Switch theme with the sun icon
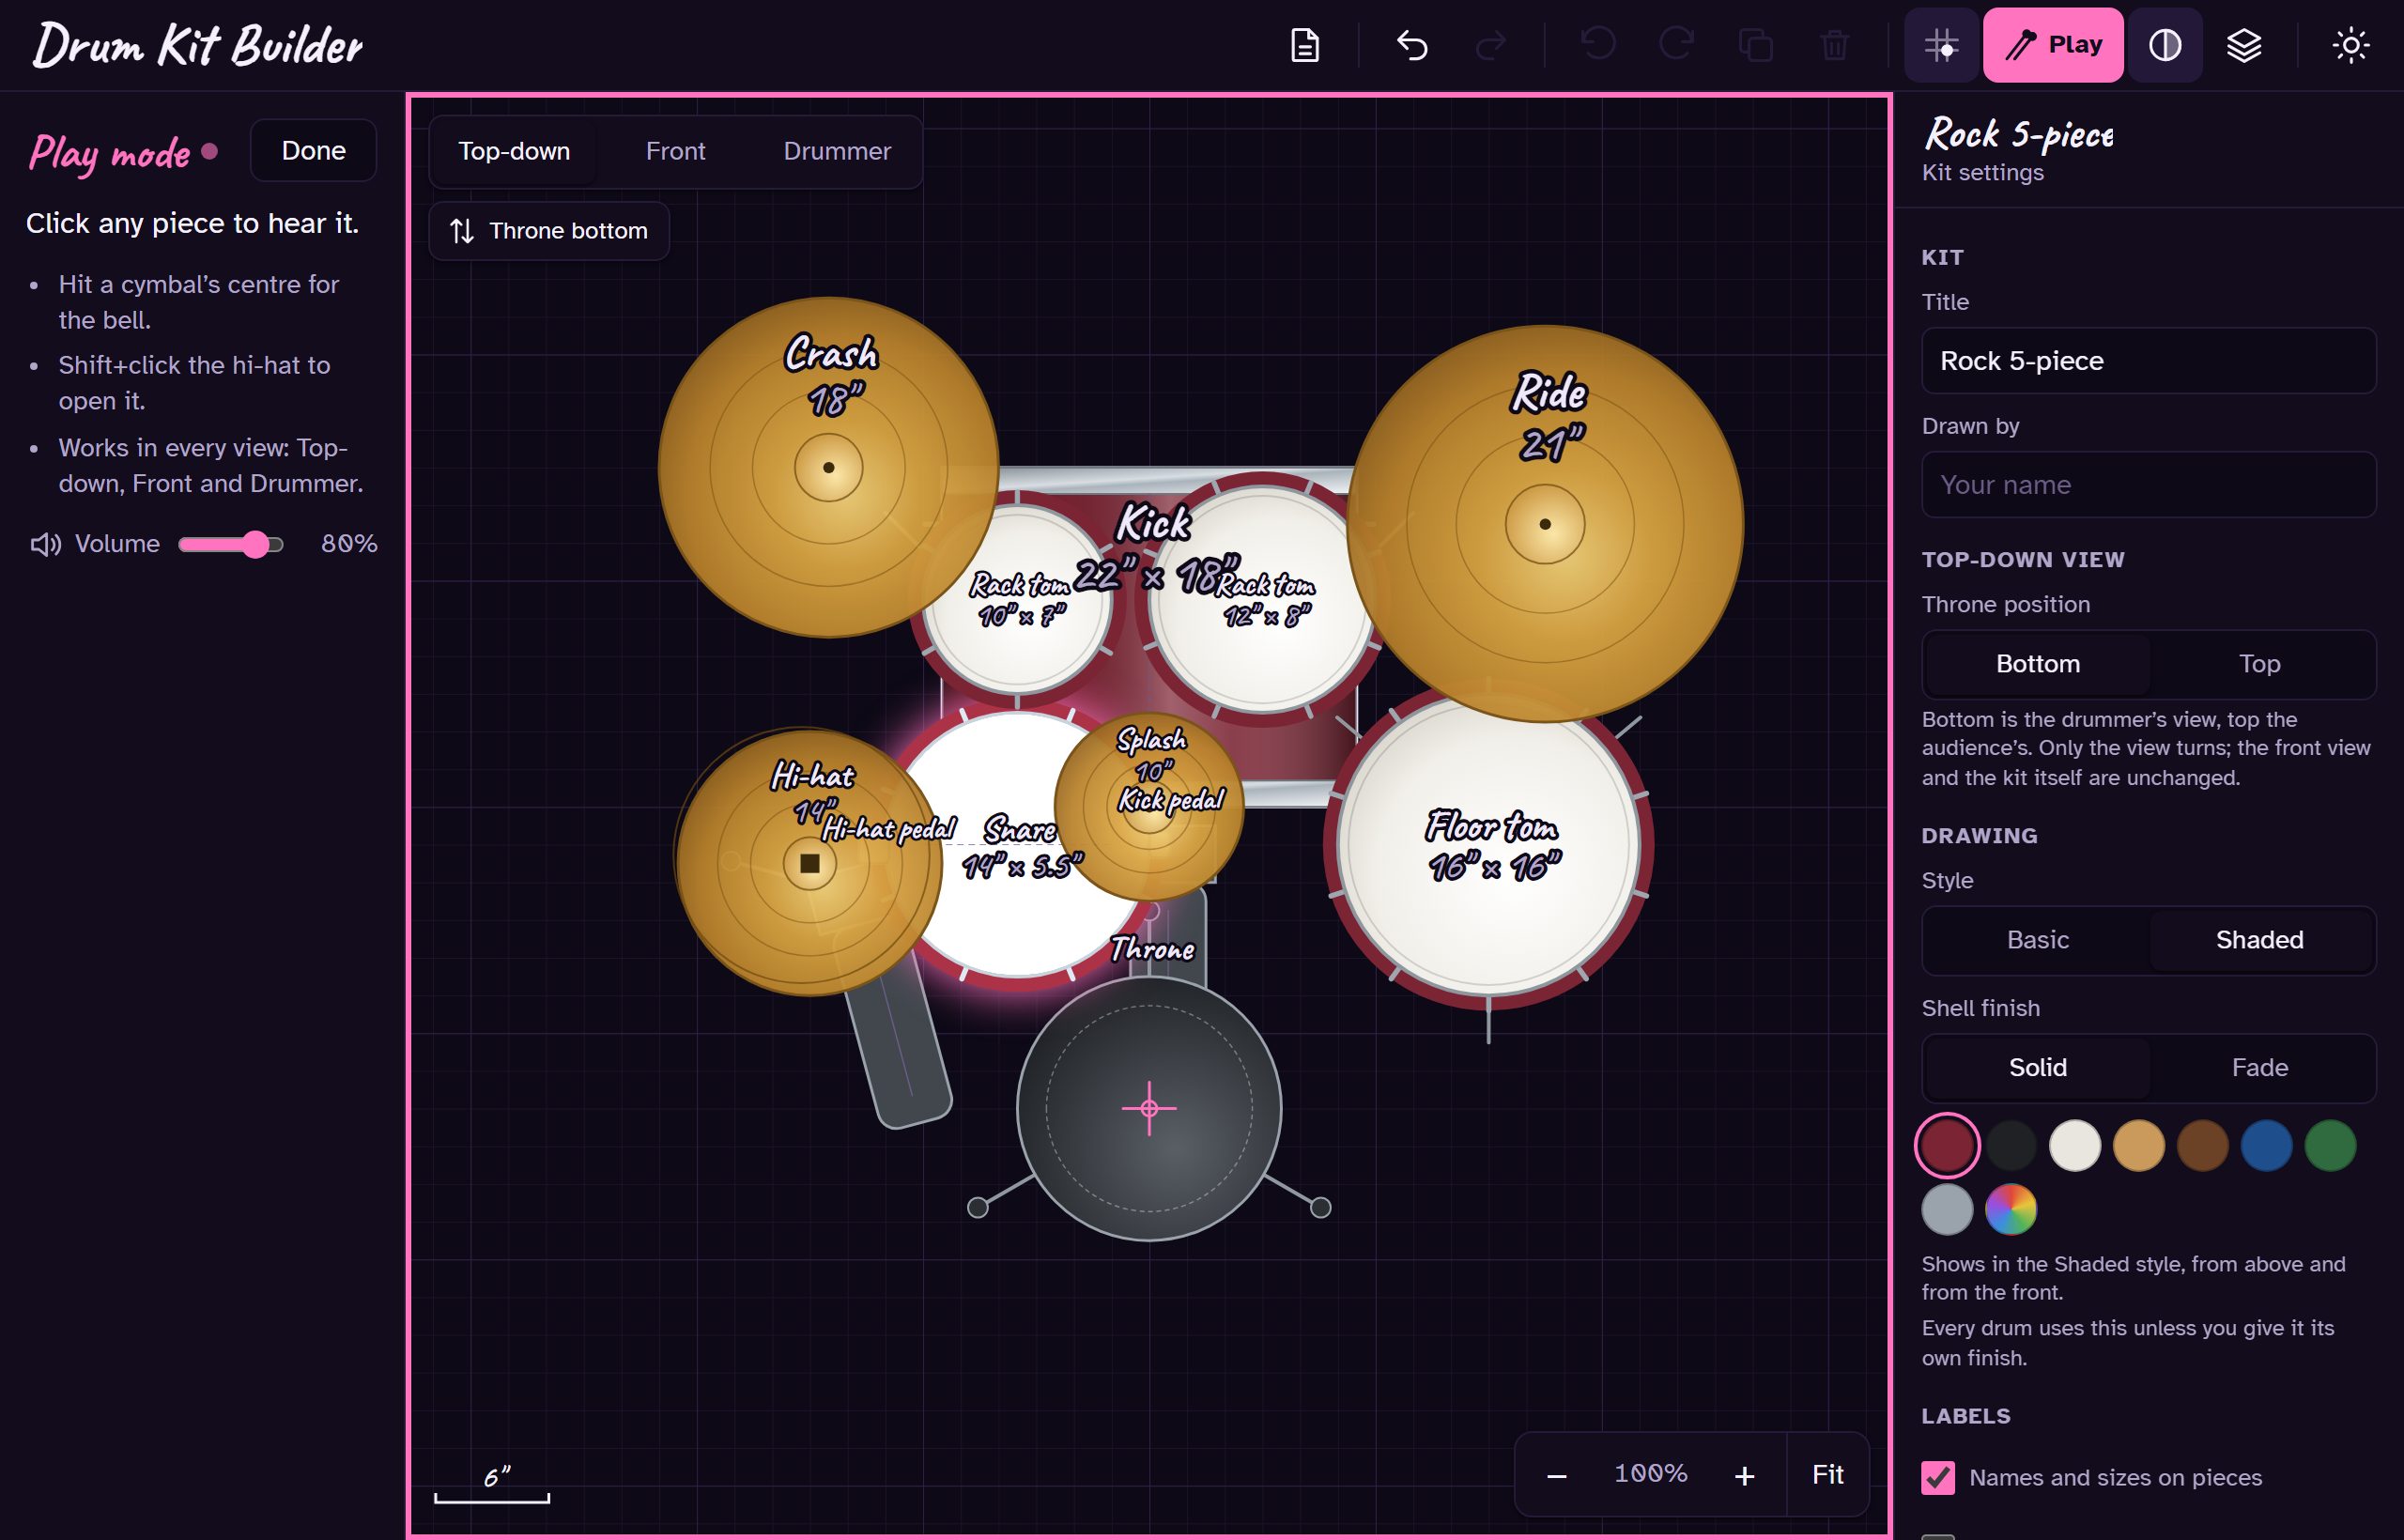The height and width of the screenshot is (1540, 2404). tap(2351, 45)
